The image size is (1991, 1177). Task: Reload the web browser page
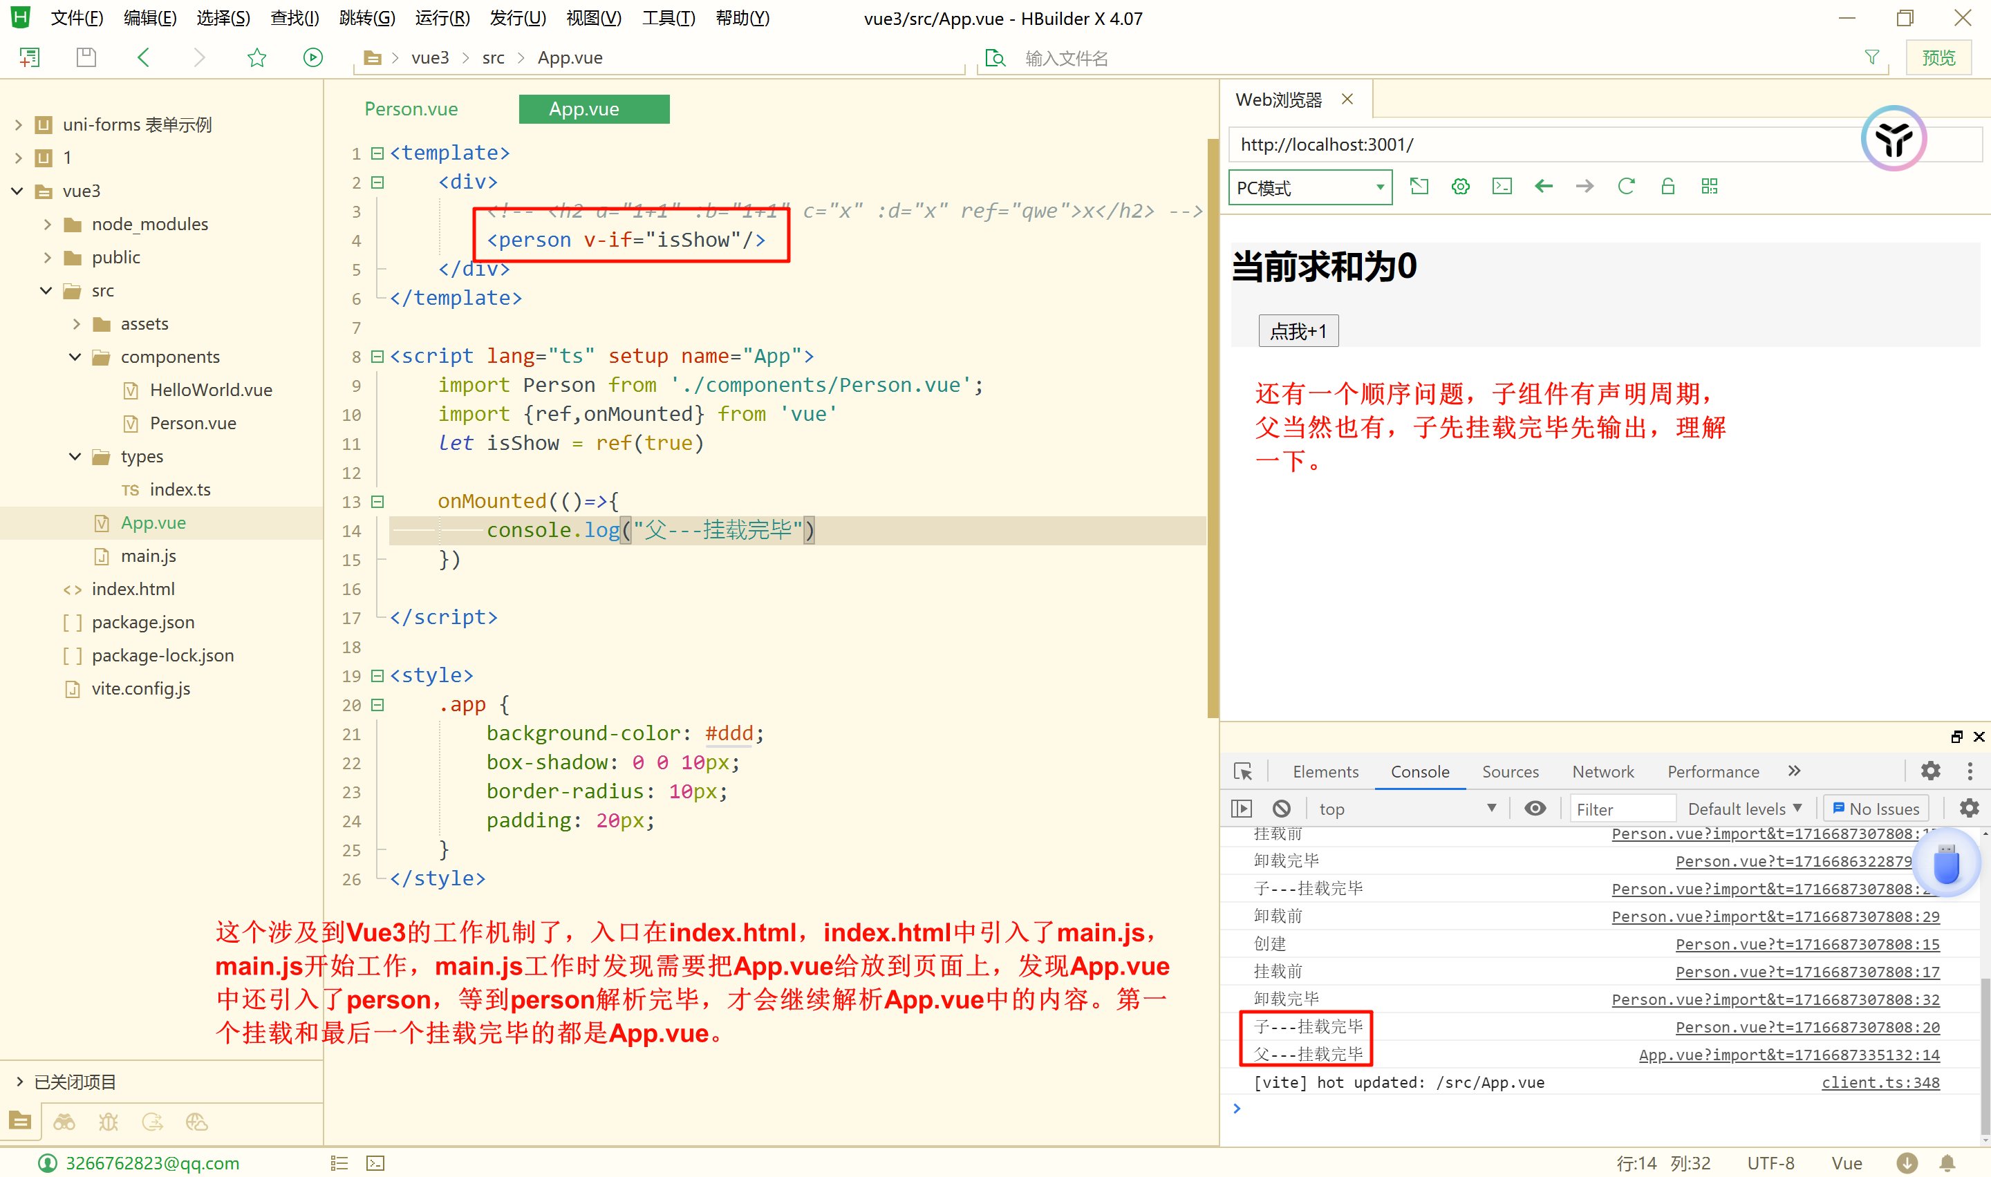click(1625, 187)
